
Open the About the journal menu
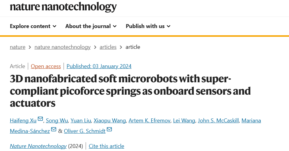[91, 26]
